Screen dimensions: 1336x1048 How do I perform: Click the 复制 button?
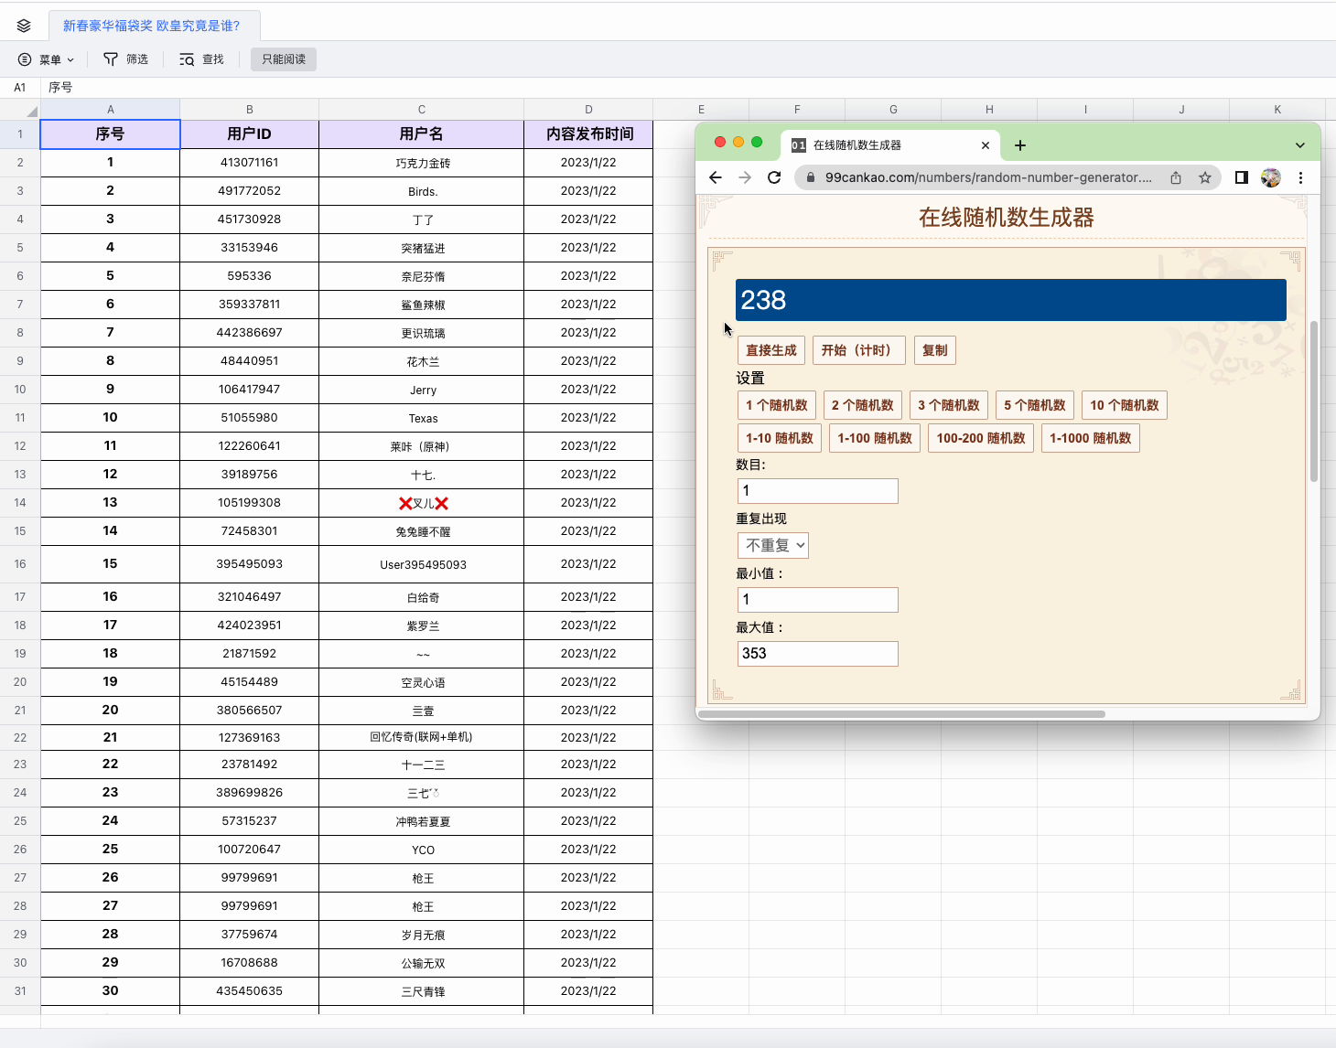(935, 350)
